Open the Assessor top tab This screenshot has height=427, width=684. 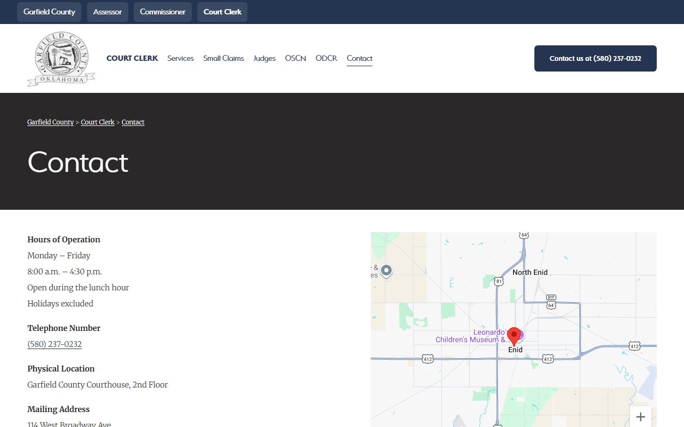[107, 12]
